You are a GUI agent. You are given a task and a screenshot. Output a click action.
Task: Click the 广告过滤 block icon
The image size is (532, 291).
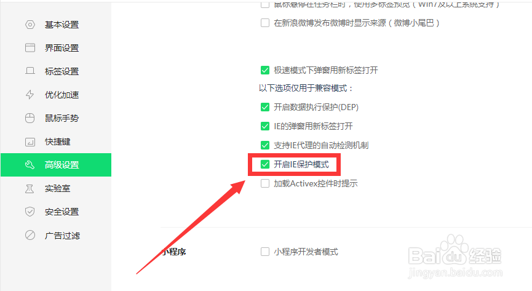click(30, 235)
